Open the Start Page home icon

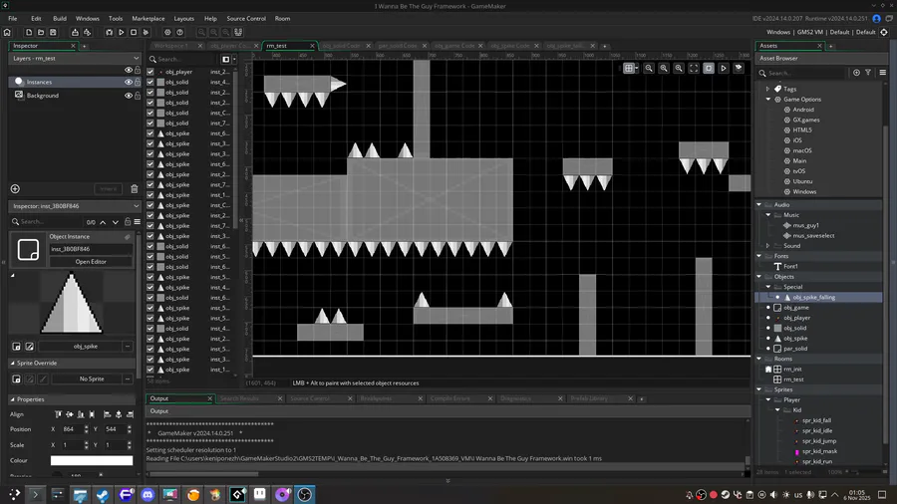(7, 33)
